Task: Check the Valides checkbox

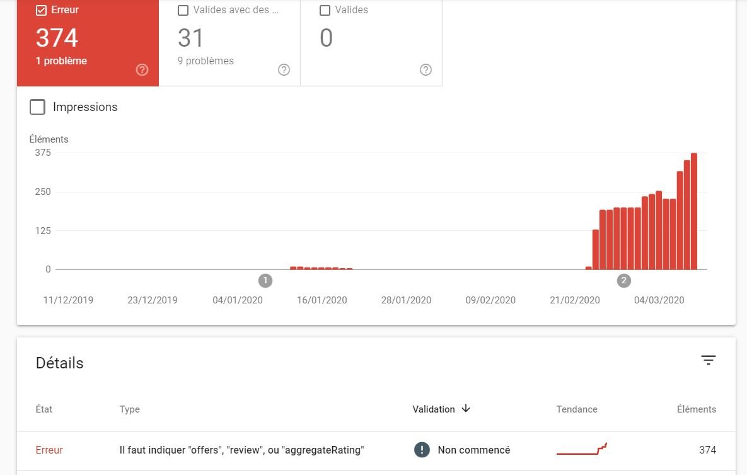Action: (325, 11)
